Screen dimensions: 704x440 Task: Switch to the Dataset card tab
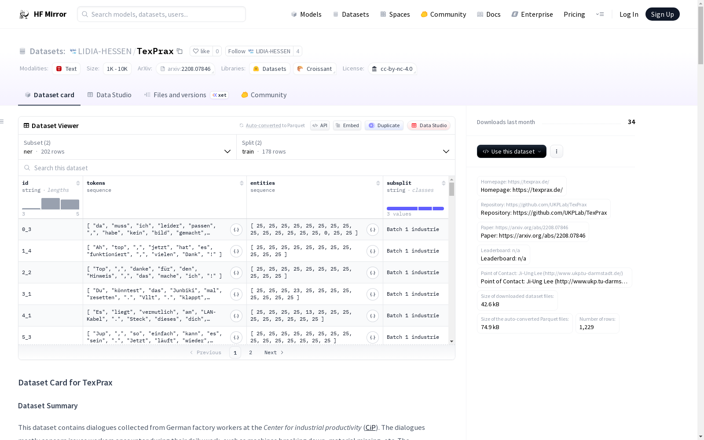click(x=49, y=95)
